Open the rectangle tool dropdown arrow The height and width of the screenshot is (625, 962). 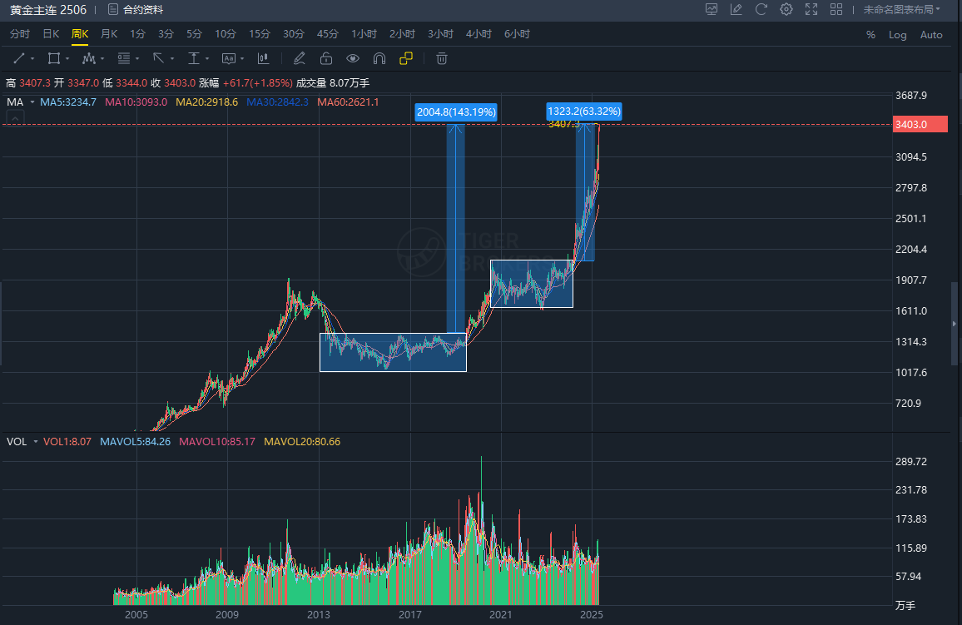[x=67, y=59]
